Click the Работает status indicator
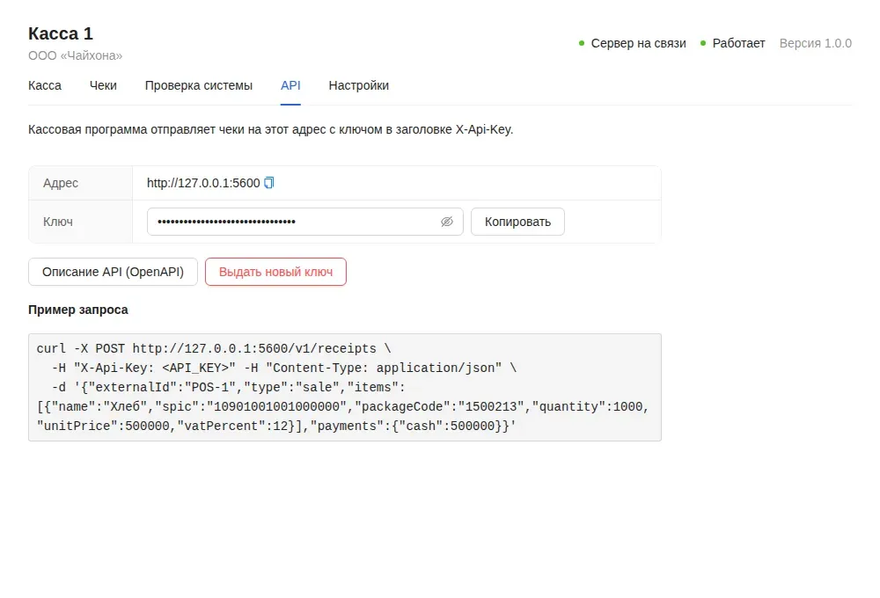This screenshot has height=598, width=880. point(732,43)
